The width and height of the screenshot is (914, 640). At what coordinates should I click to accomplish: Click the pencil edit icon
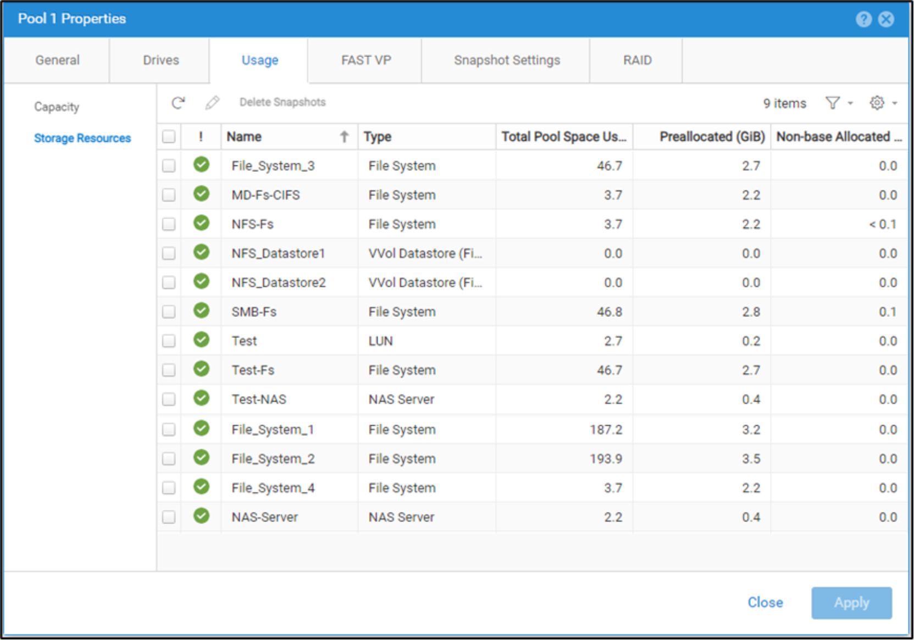[x=212, y=103]
